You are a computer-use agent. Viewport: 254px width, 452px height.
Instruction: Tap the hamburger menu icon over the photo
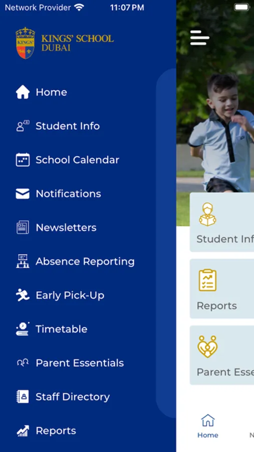tap(199, 38)
